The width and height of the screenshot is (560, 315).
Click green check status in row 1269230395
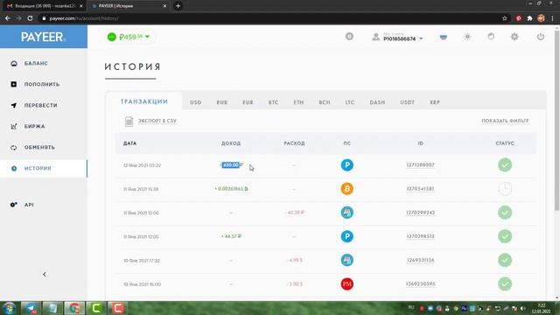(505, 283)
